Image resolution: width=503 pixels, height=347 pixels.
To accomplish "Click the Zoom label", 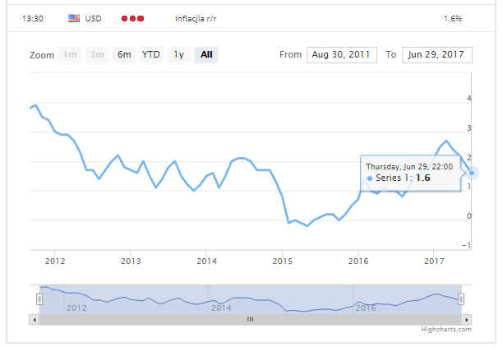I will pos(42,55).
